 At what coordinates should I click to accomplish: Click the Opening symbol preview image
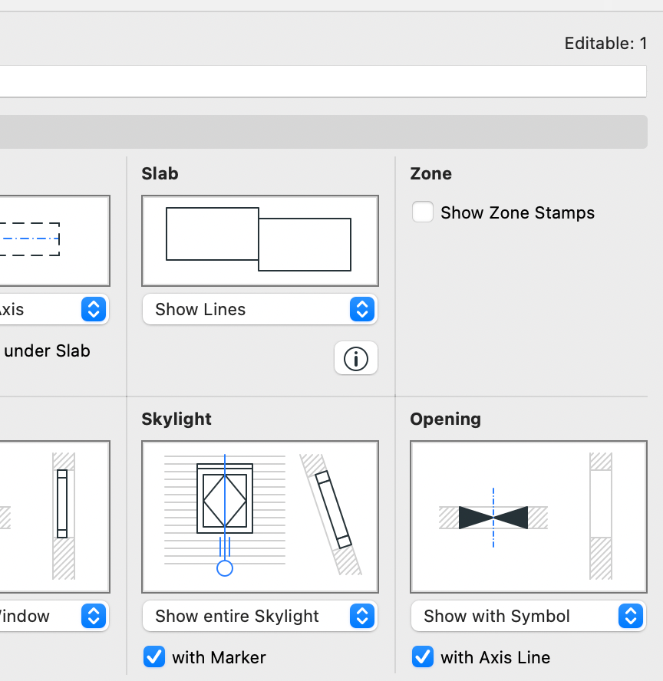(528, 516)
